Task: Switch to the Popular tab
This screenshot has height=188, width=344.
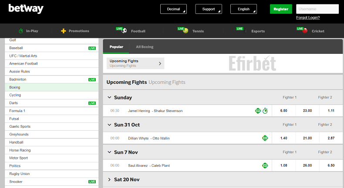Action: (116, 46)
